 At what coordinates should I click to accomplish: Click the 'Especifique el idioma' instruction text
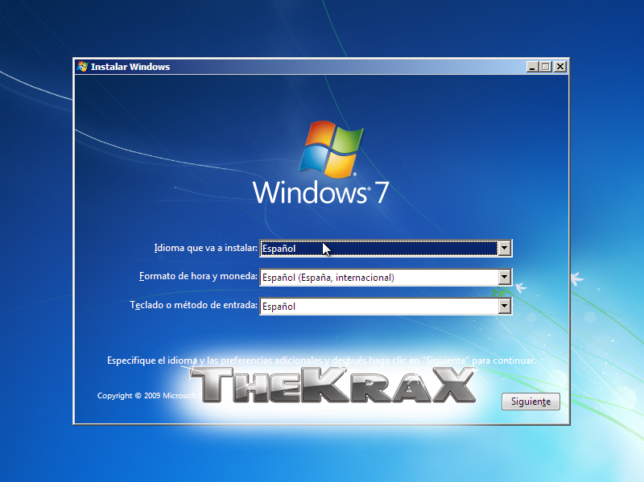point(321,360)
